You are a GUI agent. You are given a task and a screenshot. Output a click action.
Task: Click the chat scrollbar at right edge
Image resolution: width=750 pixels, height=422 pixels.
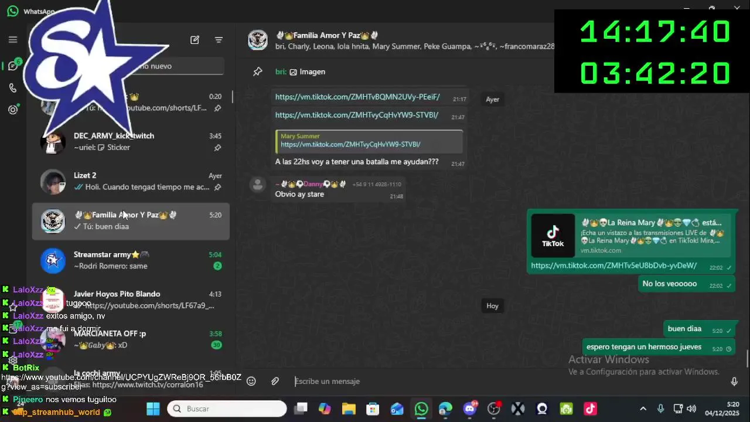(x=748, y=359)
